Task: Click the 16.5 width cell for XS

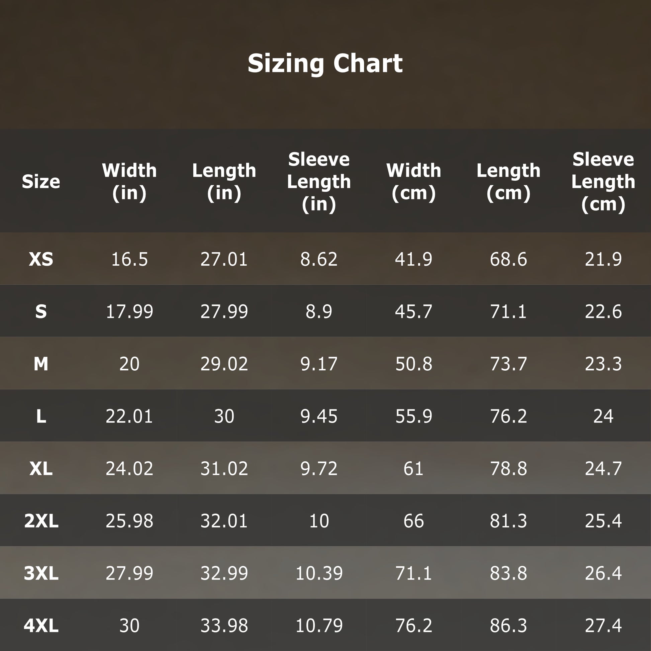Action: pyautogui.click(x=129, y=259)
